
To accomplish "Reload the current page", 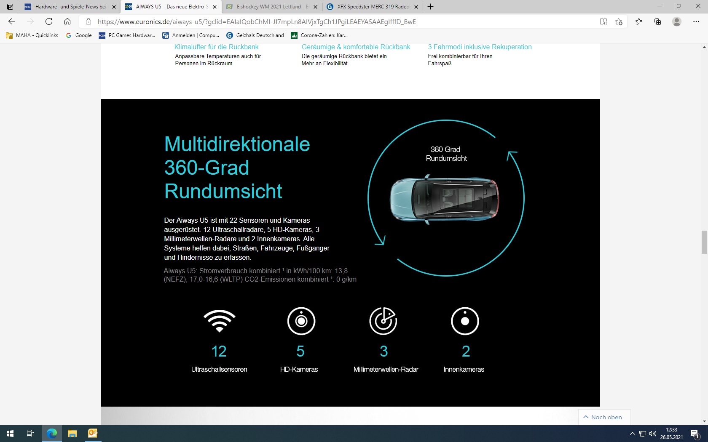I will click(x=49, y=21).
